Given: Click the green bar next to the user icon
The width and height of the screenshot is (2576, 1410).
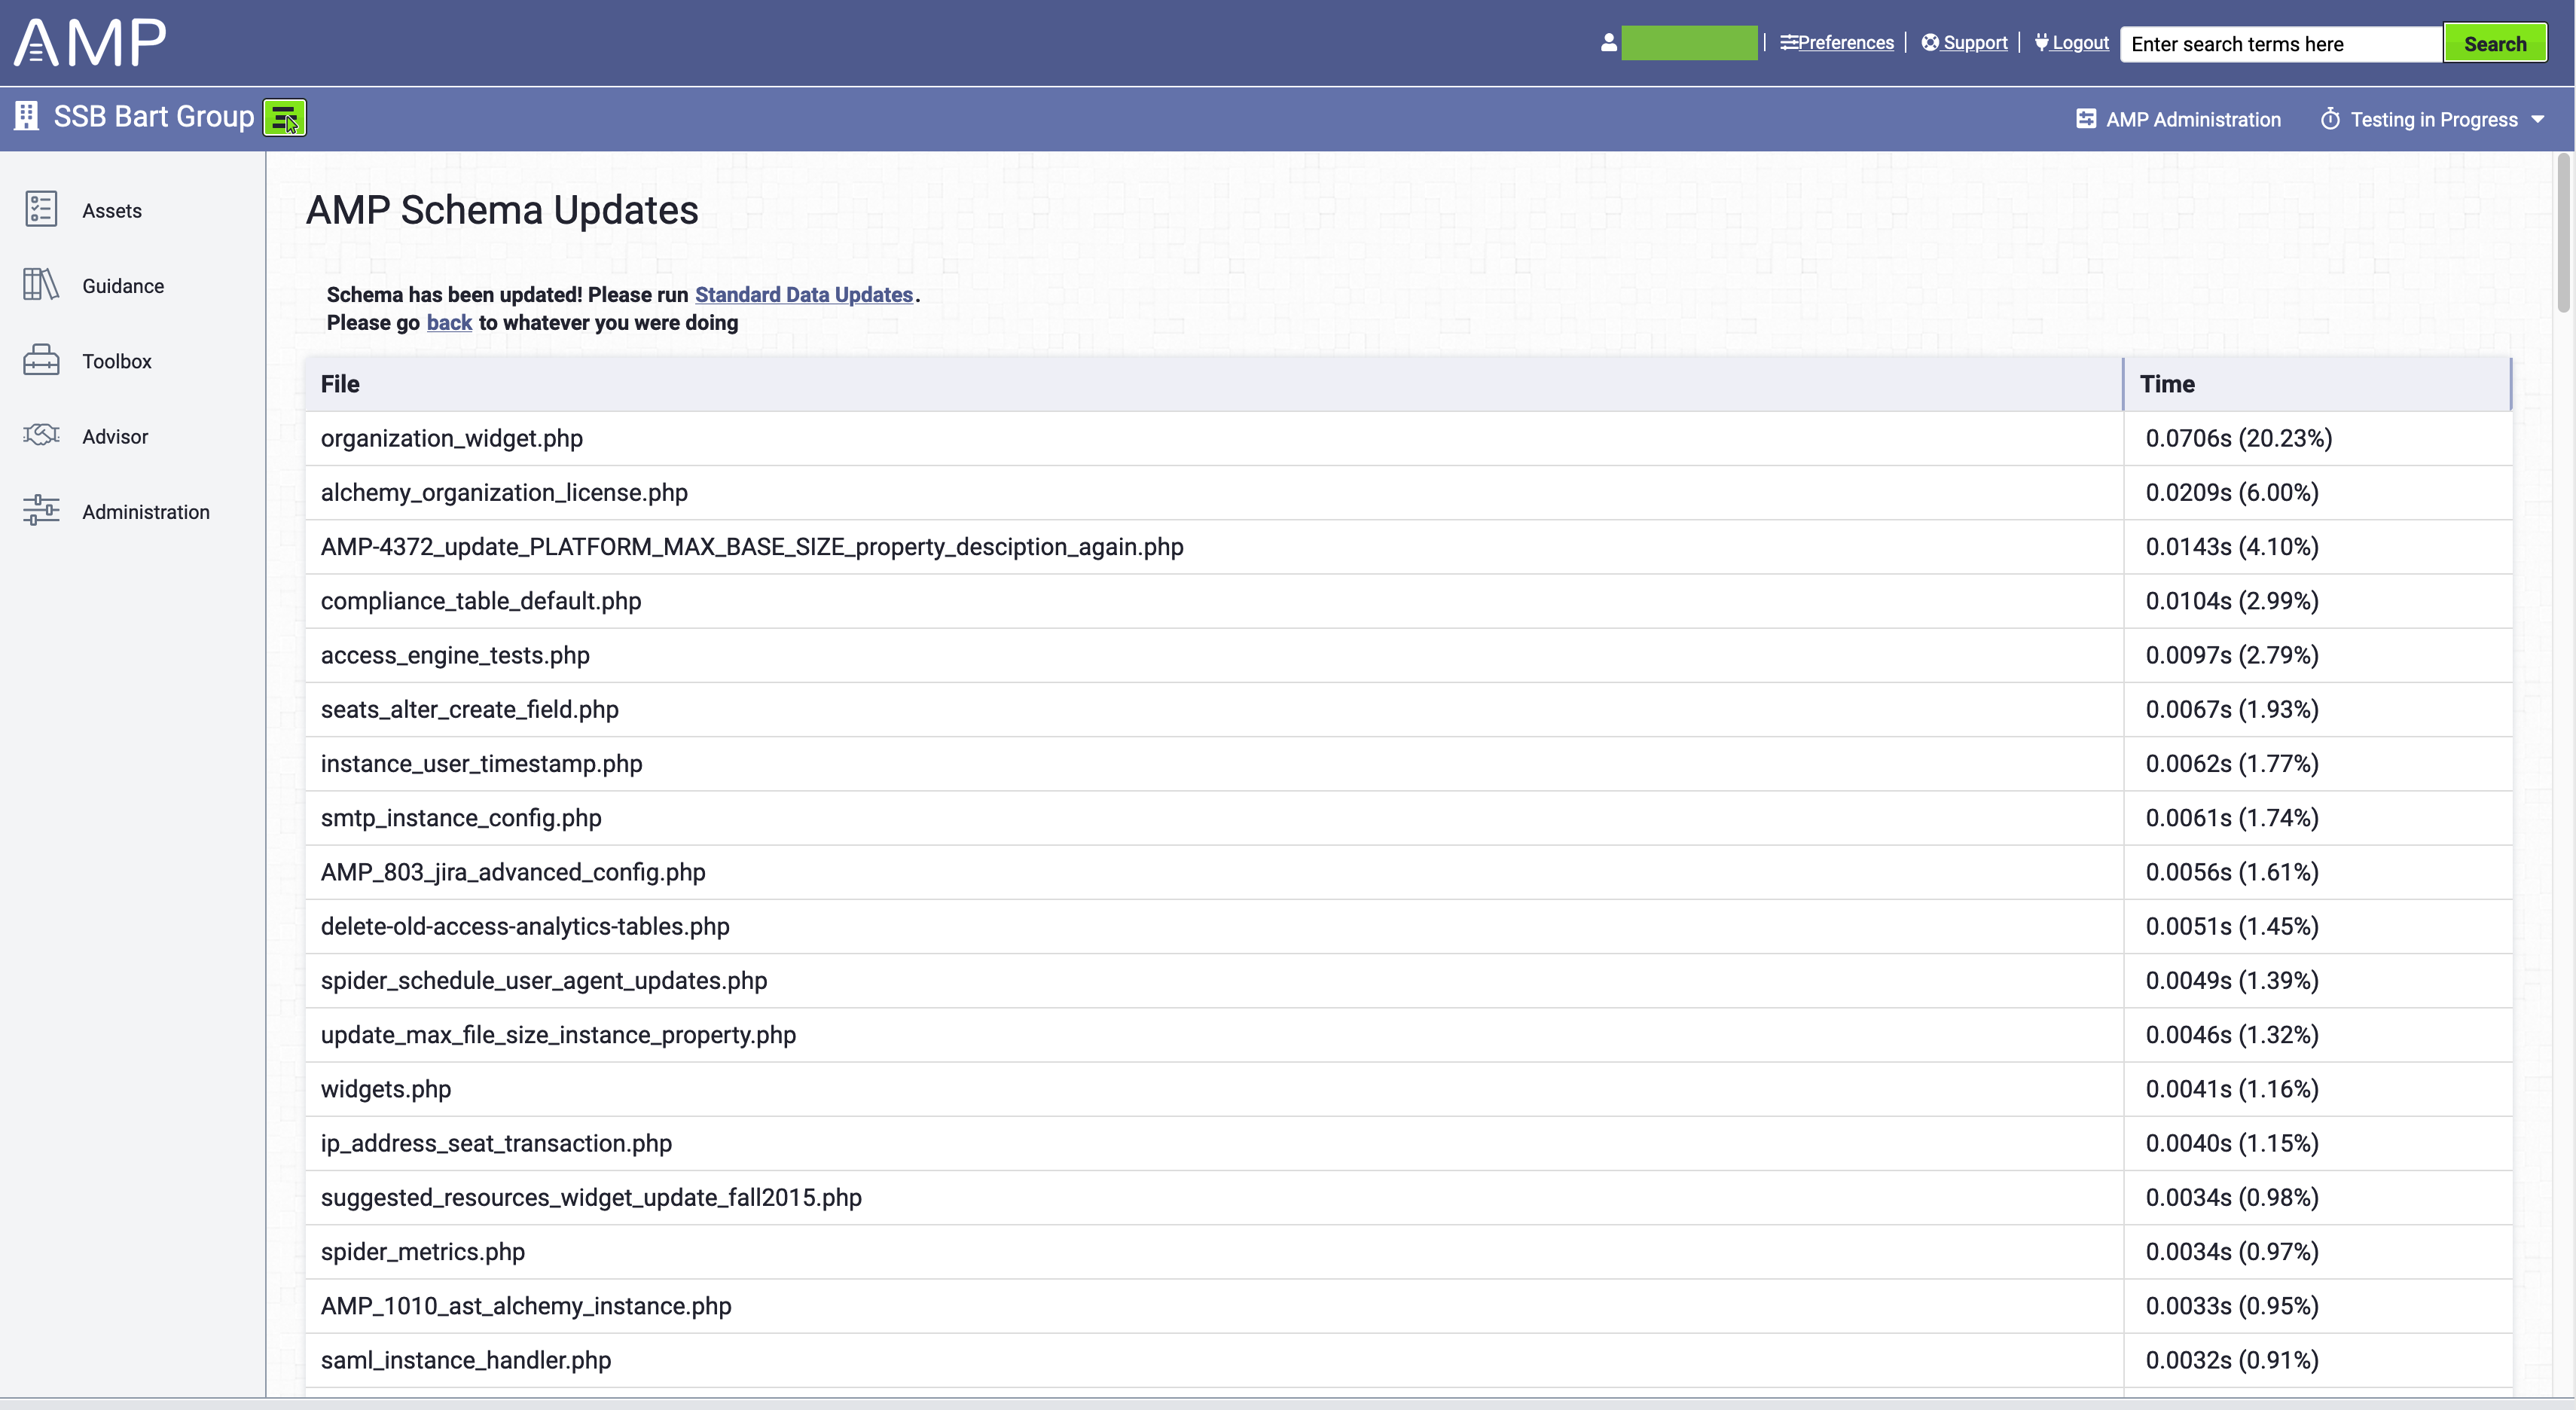Looking at the screenshot, I should point(1689,43).
